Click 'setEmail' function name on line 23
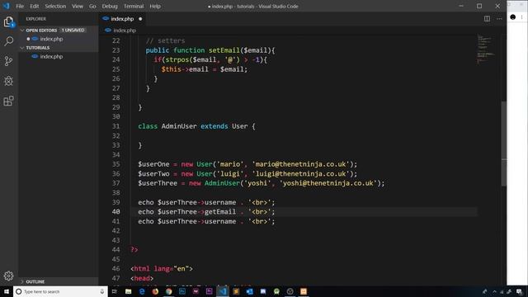This screenshot has width=528, height=297. click(x=224, y=50)
